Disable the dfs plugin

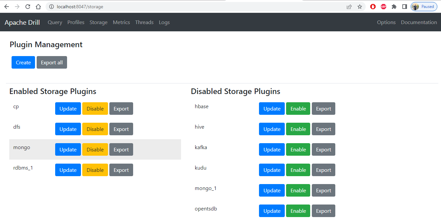pyautogui.click(x=95, y=129)
